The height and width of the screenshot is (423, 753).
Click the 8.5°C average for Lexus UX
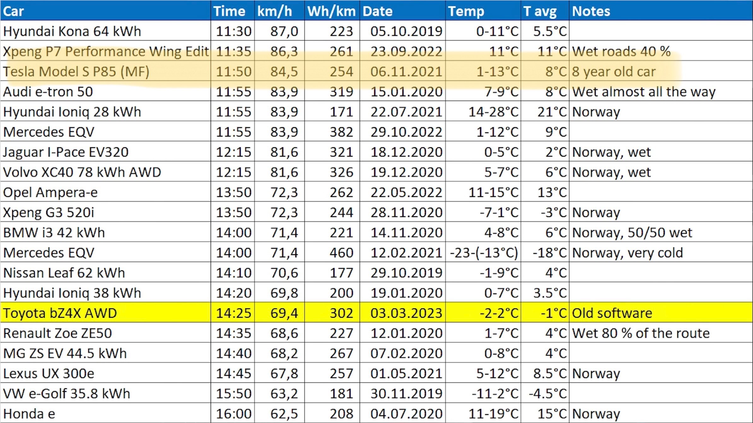(x=545, y=373)
